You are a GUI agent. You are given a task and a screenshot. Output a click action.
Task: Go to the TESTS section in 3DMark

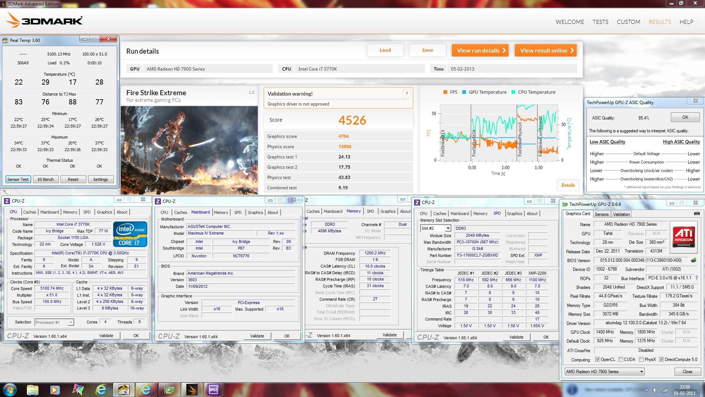(600, 22)
